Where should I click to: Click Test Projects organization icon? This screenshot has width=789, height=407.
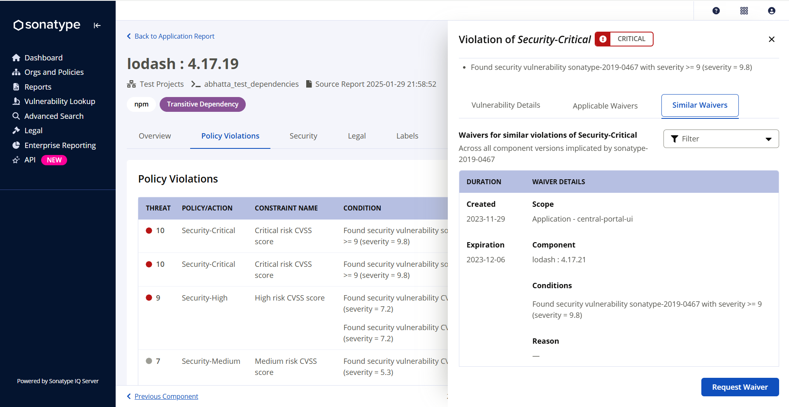(131, 84)
